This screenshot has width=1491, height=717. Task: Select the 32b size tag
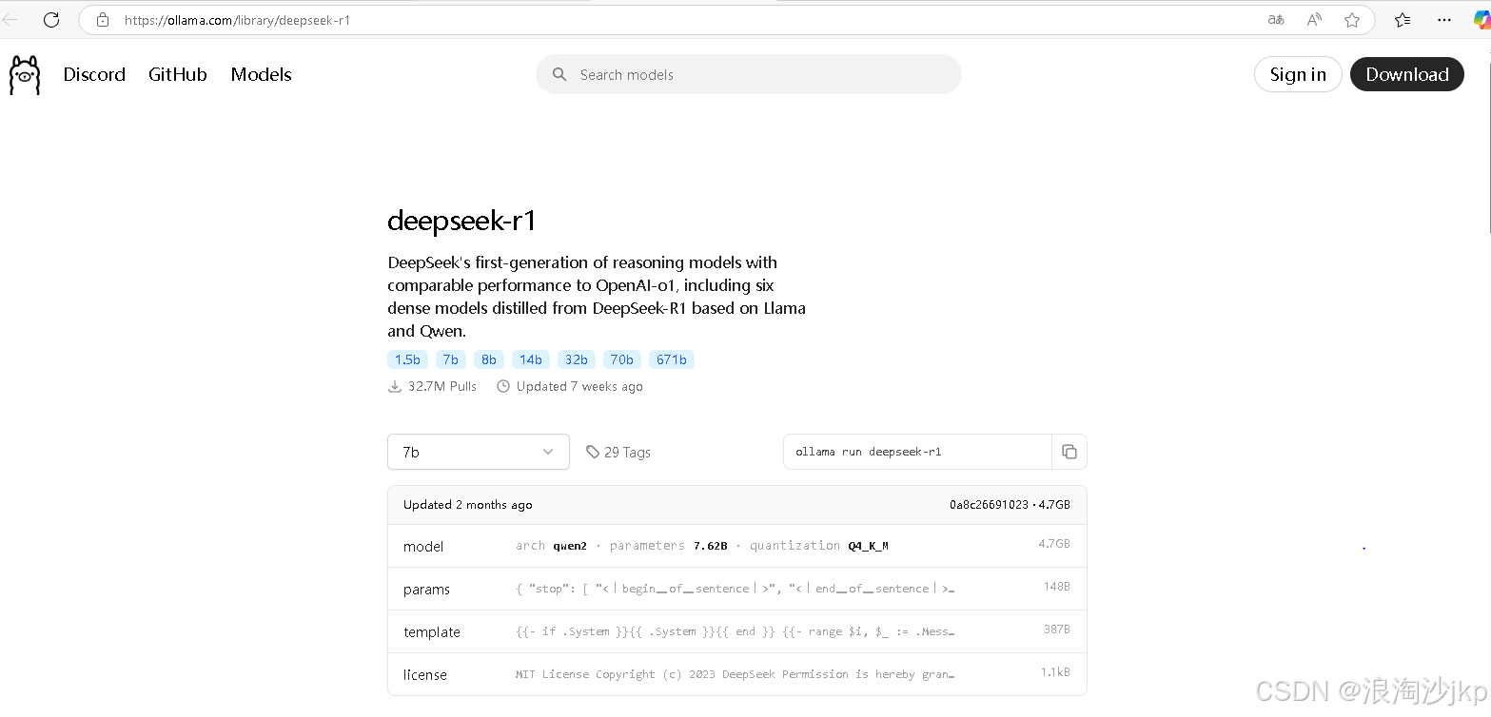coord(577,359)
